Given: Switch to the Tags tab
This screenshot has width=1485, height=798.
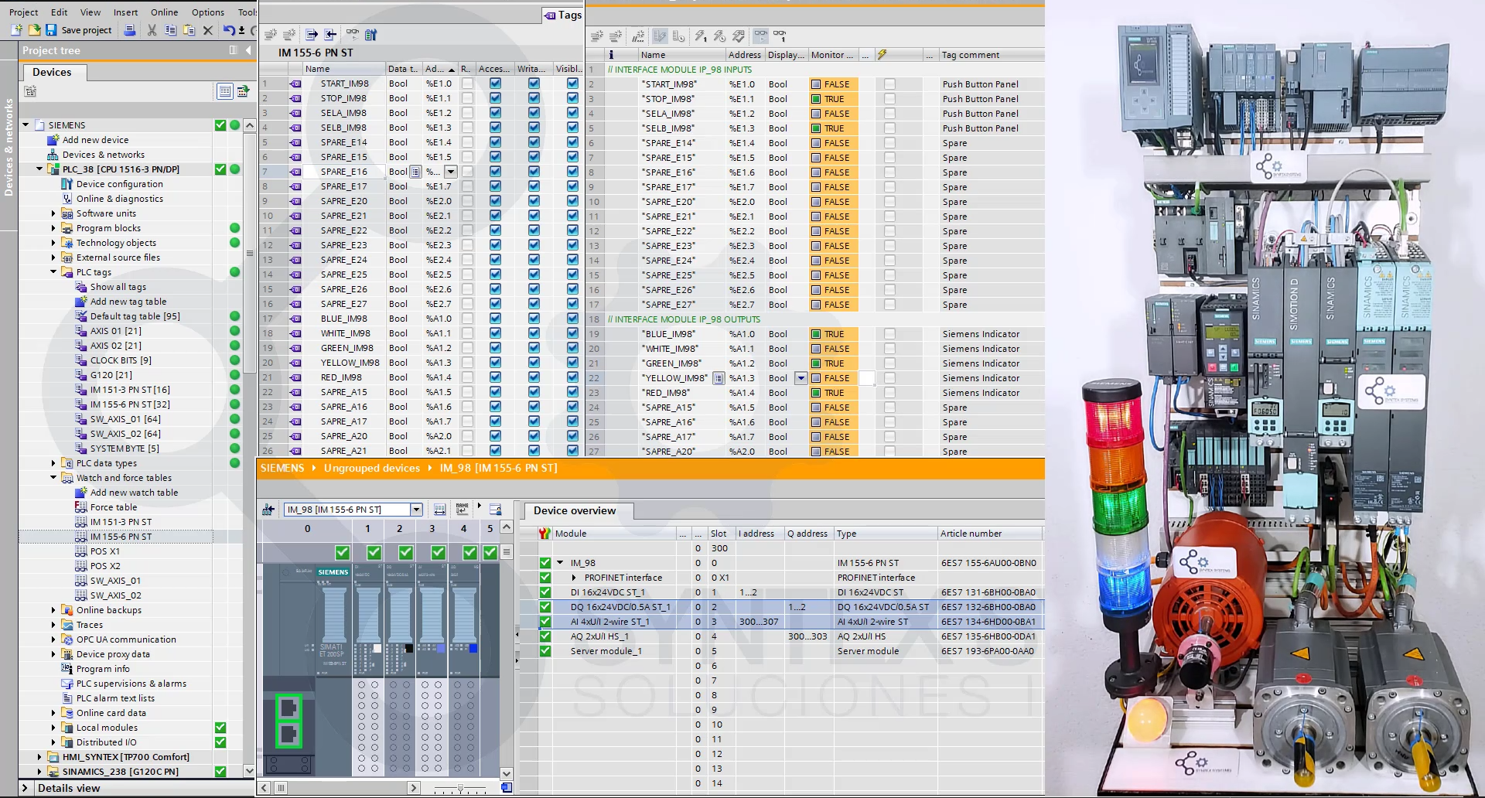Looking at the screenshot, I should 563,15.
